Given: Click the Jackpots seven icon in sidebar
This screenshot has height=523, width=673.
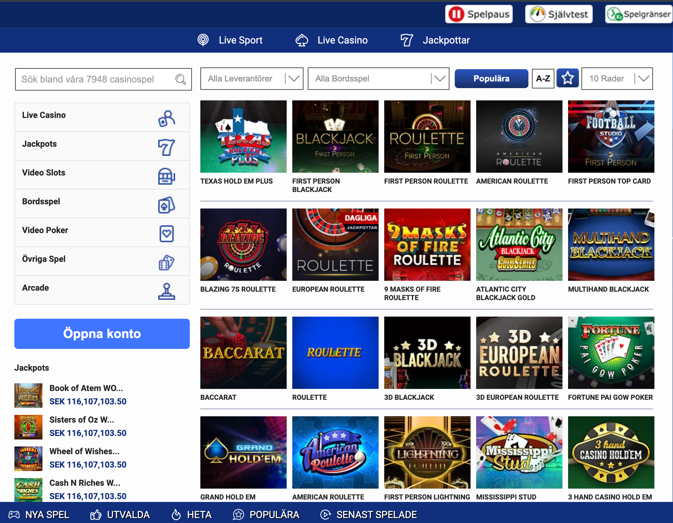Looking at the screenshot, I should click(166, 147).
